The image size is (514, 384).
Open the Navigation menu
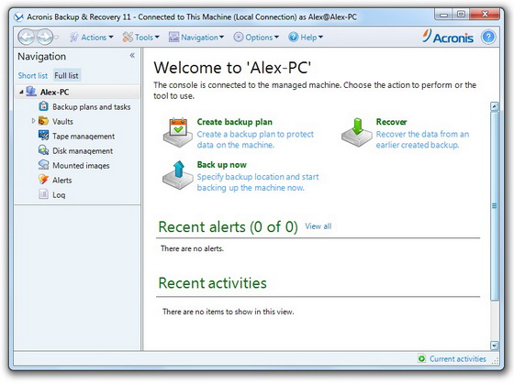[x=203, y=38]
